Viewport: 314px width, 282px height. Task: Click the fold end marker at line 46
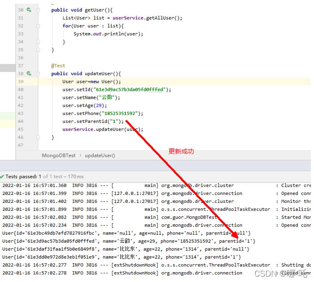38,137
